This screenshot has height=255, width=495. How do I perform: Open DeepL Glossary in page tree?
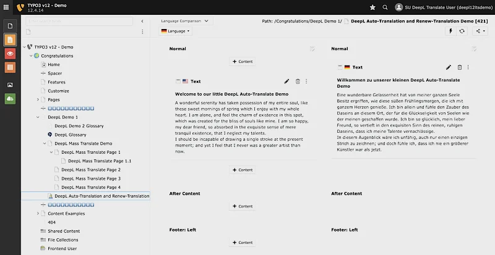tap(70, 135)
